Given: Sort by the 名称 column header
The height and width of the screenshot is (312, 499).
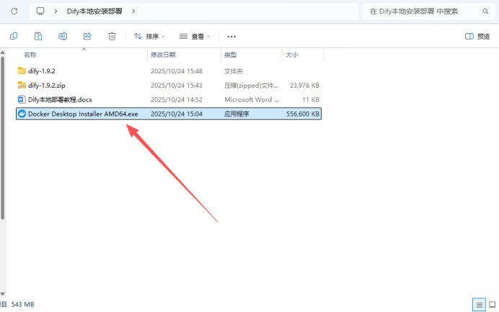Looking at the screenshot, I should (30, 55).
